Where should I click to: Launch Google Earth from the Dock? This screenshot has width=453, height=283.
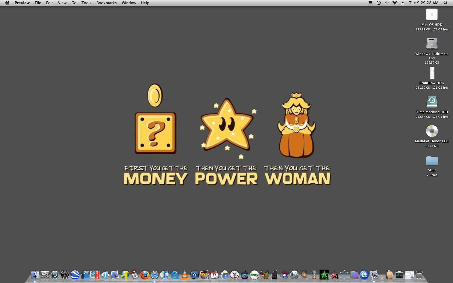click(75, 275)
